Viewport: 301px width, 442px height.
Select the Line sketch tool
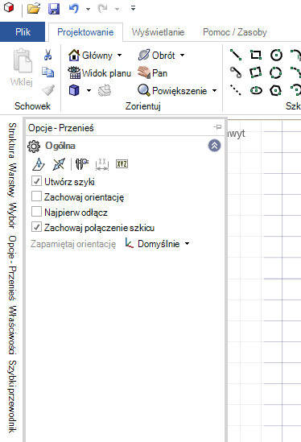coord(235,55)
